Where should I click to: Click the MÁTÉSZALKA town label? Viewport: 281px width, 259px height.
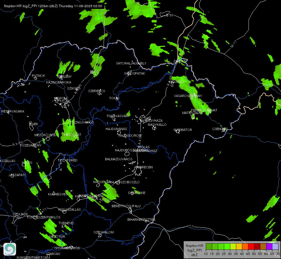pos(193,113)
